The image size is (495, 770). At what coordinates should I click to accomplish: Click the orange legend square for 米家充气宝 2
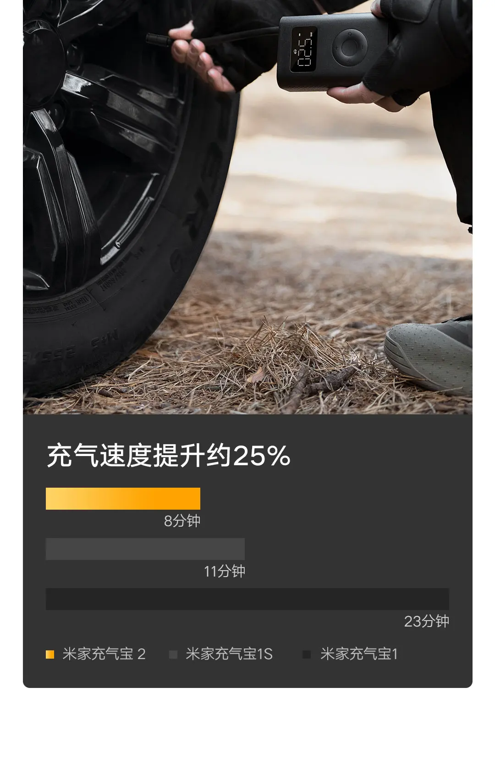pos(50,654)
